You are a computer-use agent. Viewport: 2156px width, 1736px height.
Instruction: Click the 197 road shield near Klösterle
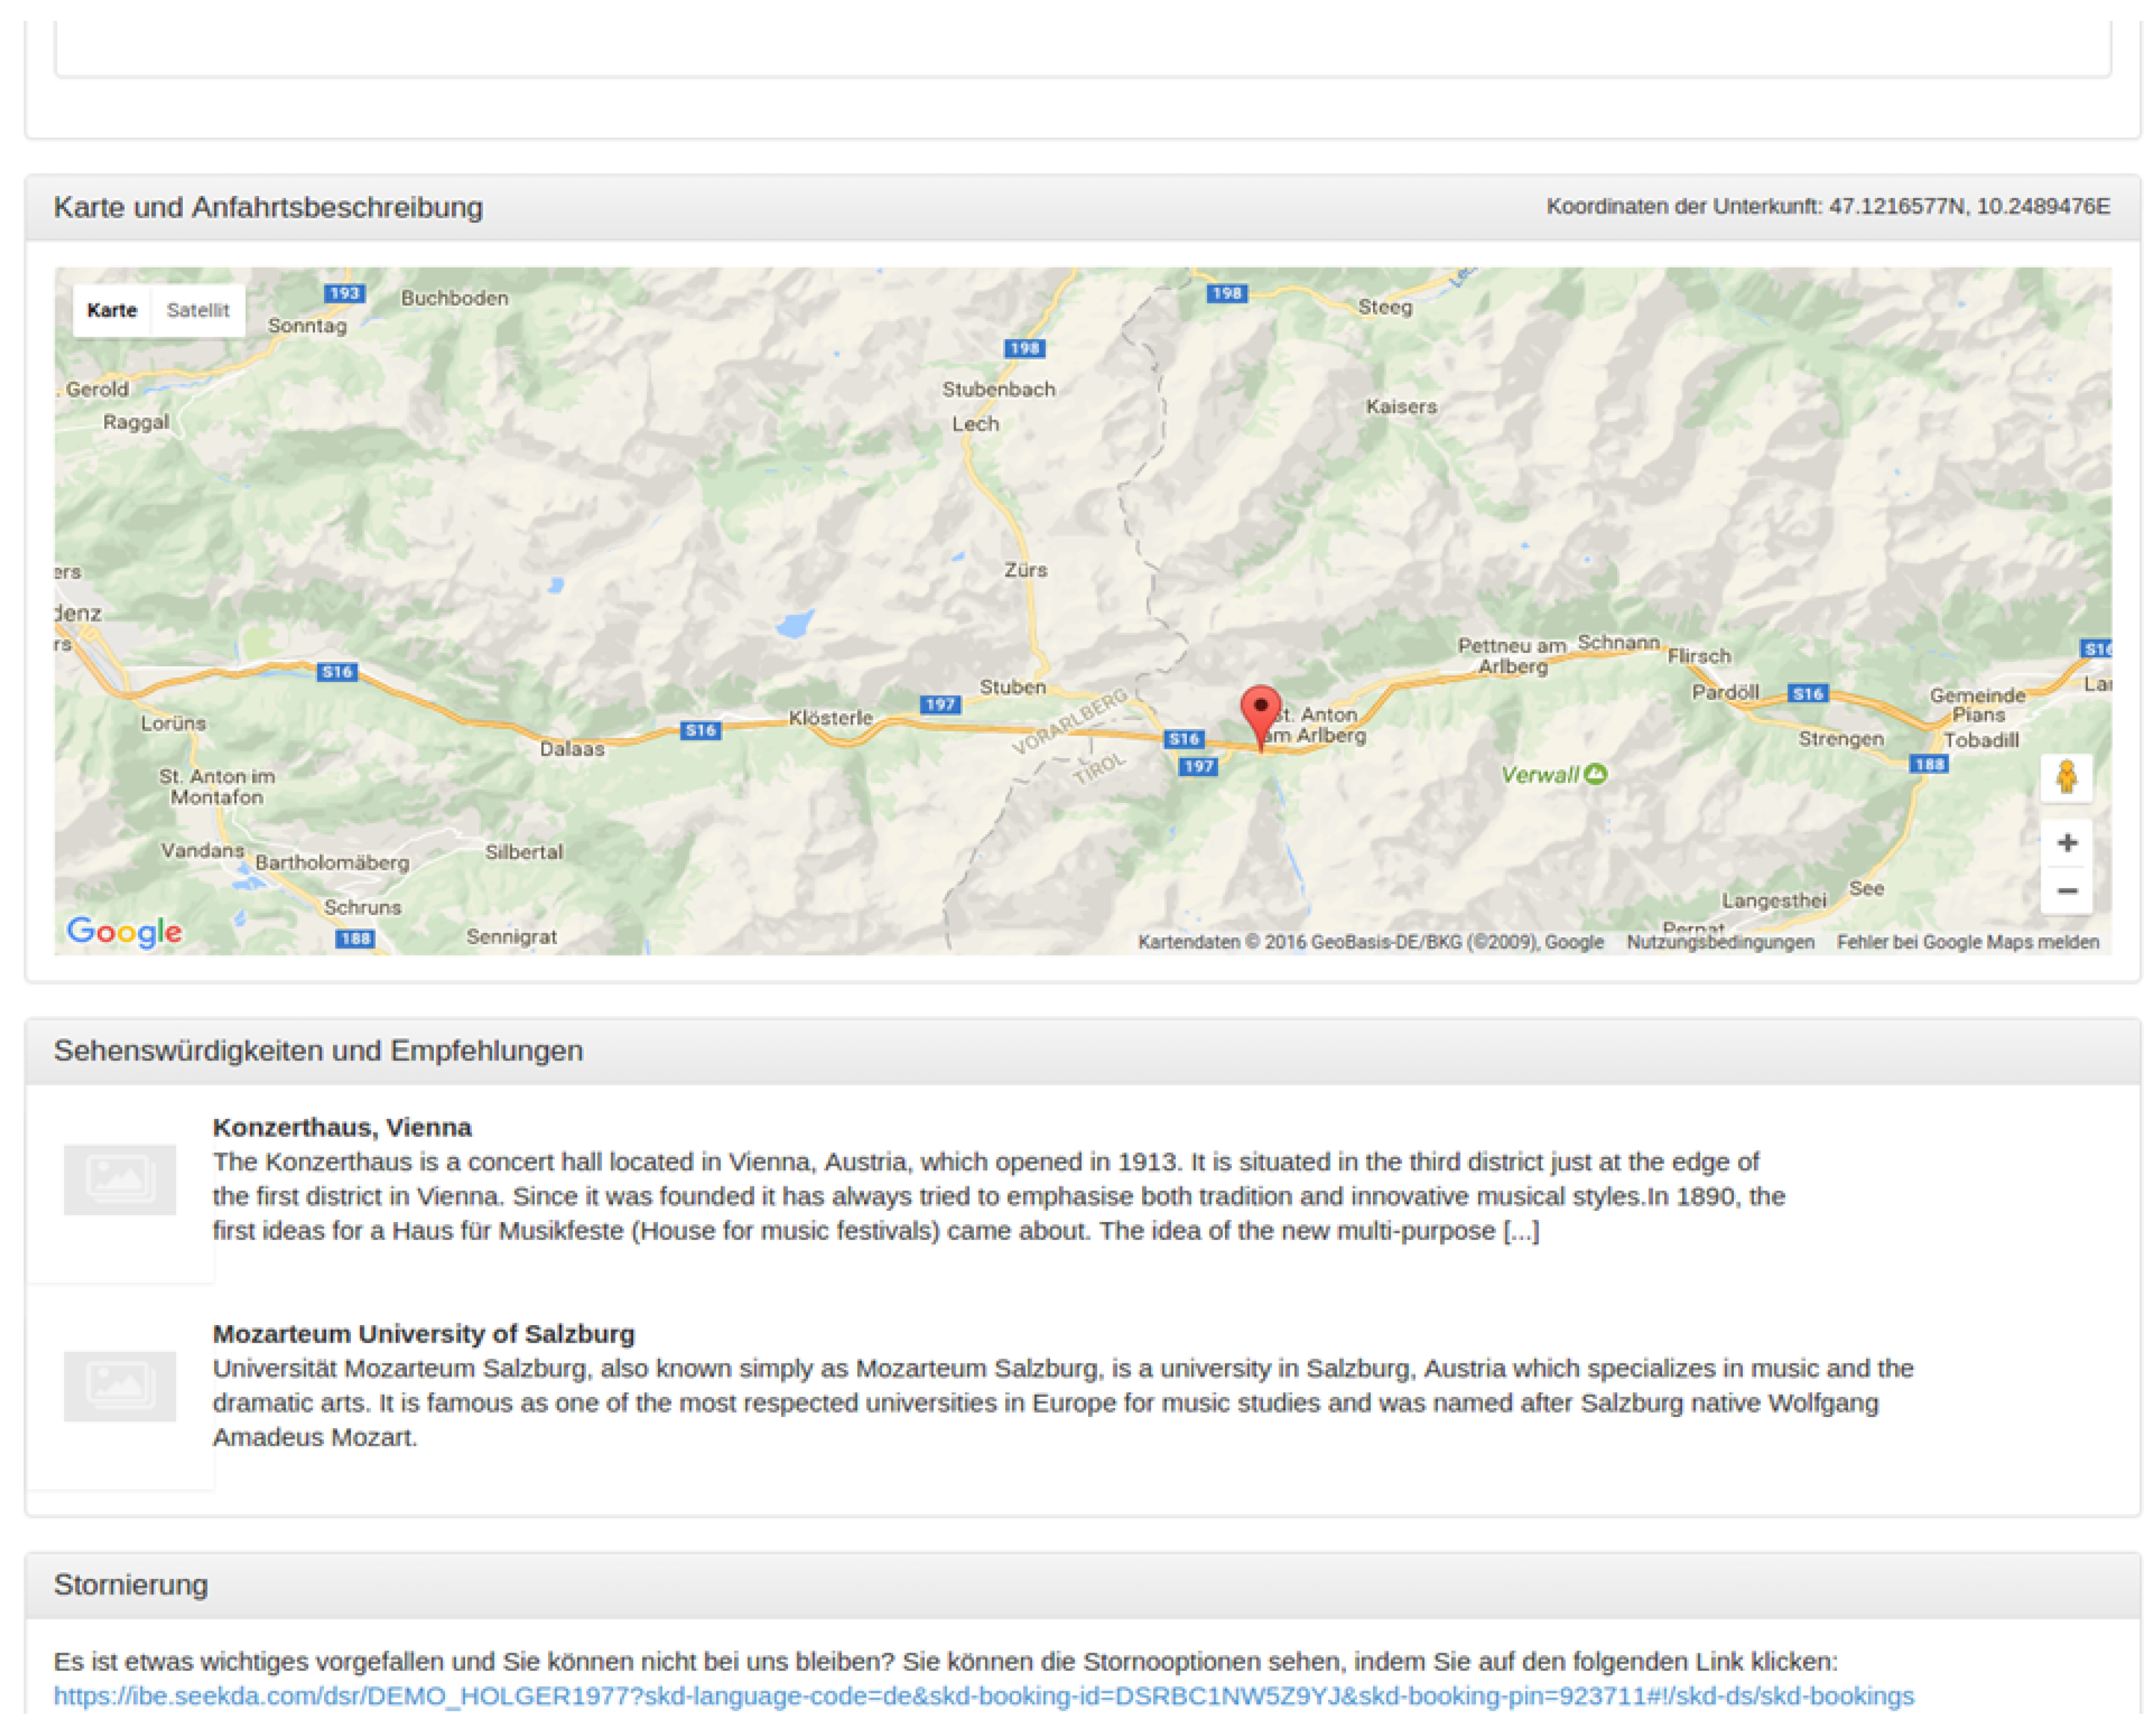click(x=940, y=704)
